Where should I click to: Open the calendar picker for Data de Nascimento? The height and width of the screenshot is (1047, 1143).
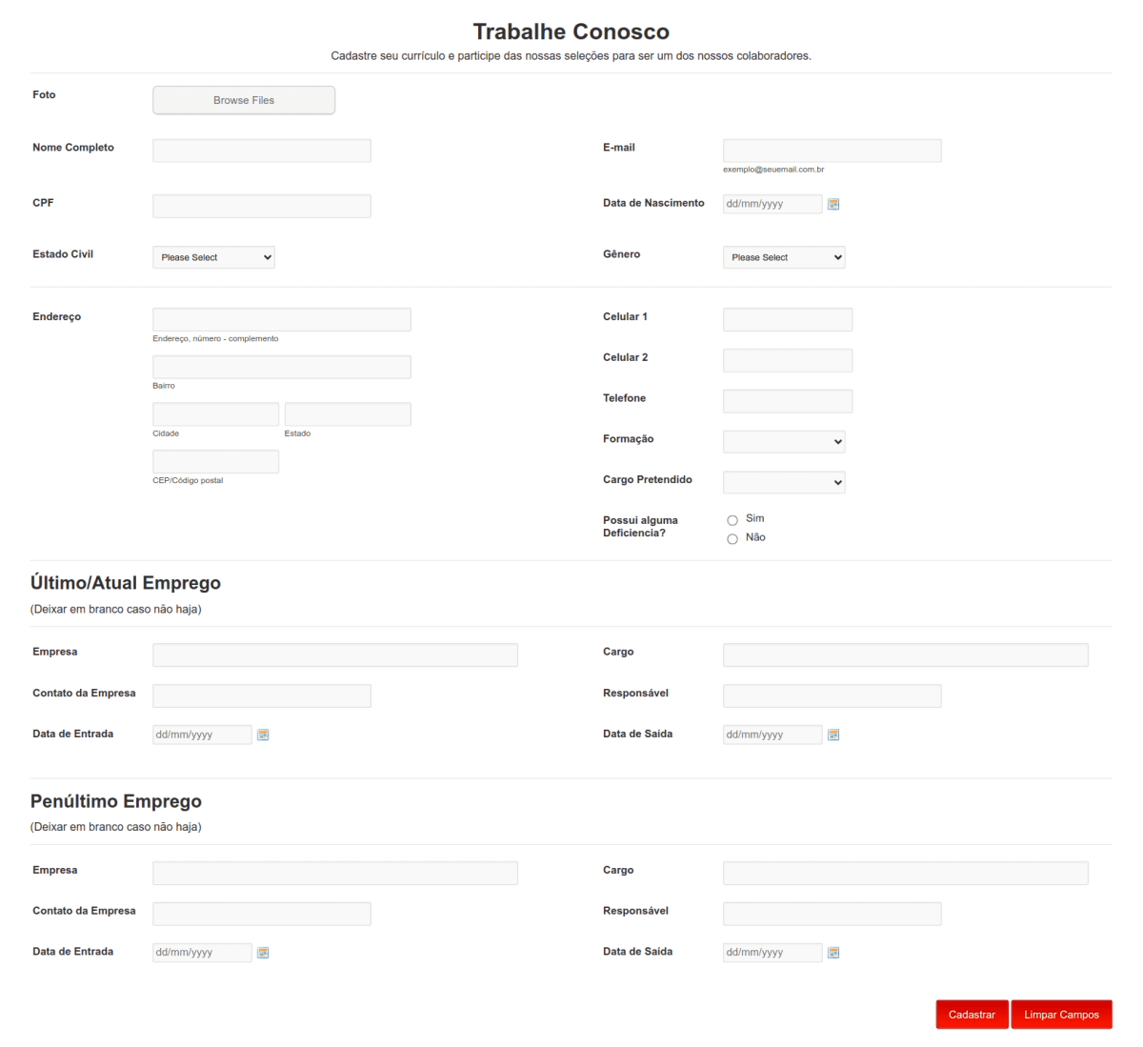(832, 204)
